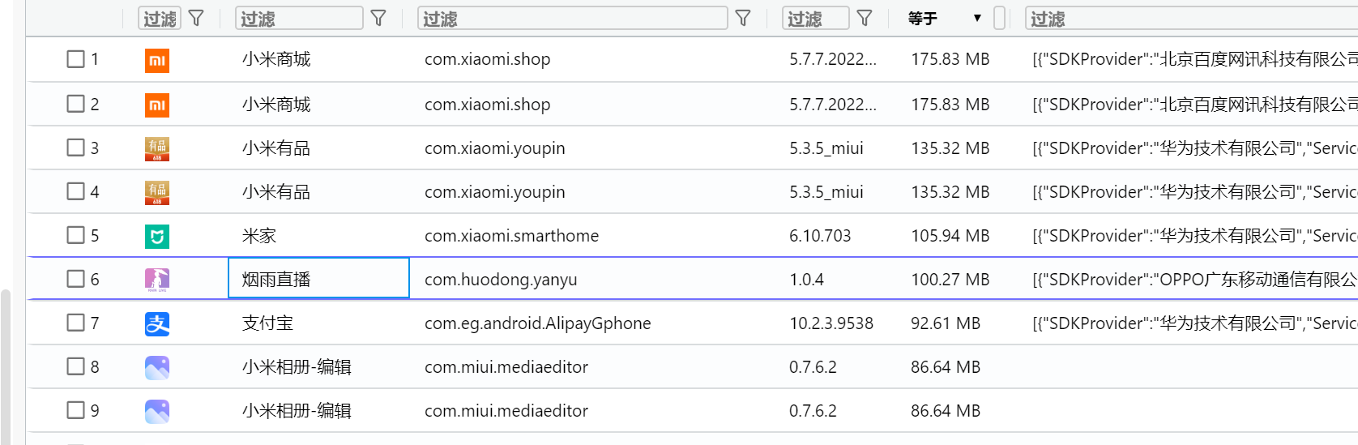
Task: Click the com.eg.android.AlipayGphone package cell
Action: click(538, 323)
